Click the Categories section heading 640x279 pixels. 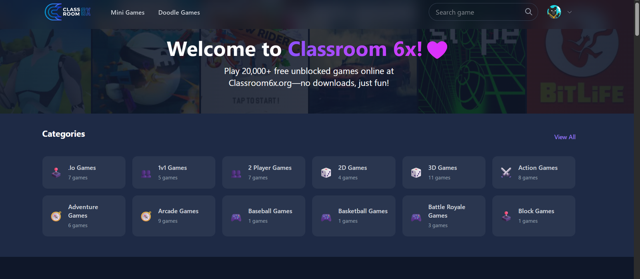64,134
